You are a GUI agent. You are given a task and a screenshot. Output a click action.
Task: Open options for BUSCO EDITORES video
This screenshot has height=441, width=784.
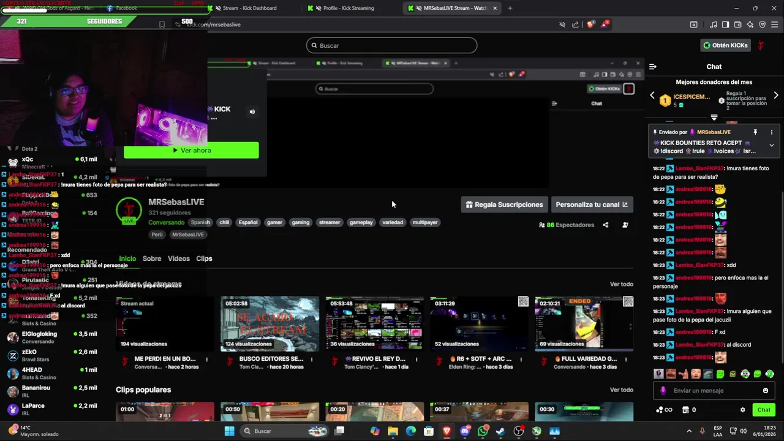pyautogui.click(x=312, y=360)
